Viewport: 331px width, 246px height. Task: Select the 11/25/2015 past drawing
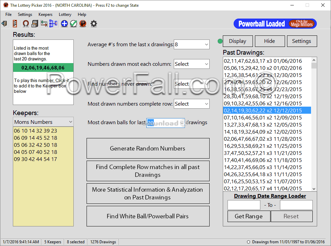[x=267, y=146]
